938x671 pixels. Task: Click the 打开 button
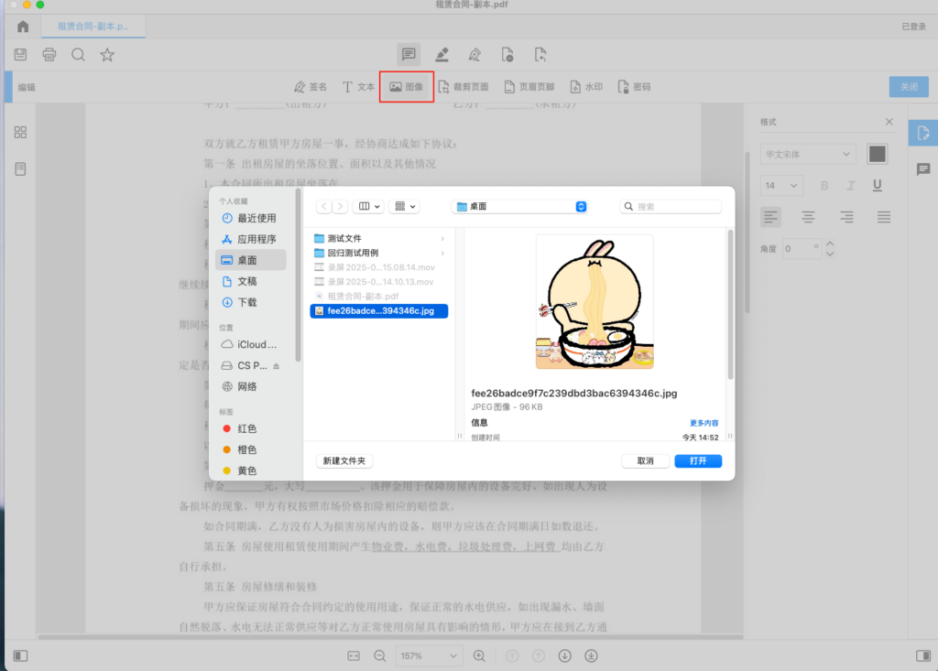pyautogui.click(x=698, y=461)
